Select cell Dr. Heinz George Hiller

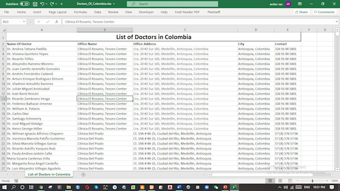(x=41, y=128)
